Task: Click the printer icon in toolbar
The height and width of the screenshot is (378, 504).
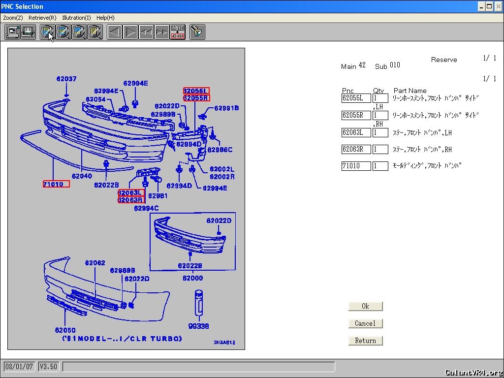Action: tap(28, 32)
